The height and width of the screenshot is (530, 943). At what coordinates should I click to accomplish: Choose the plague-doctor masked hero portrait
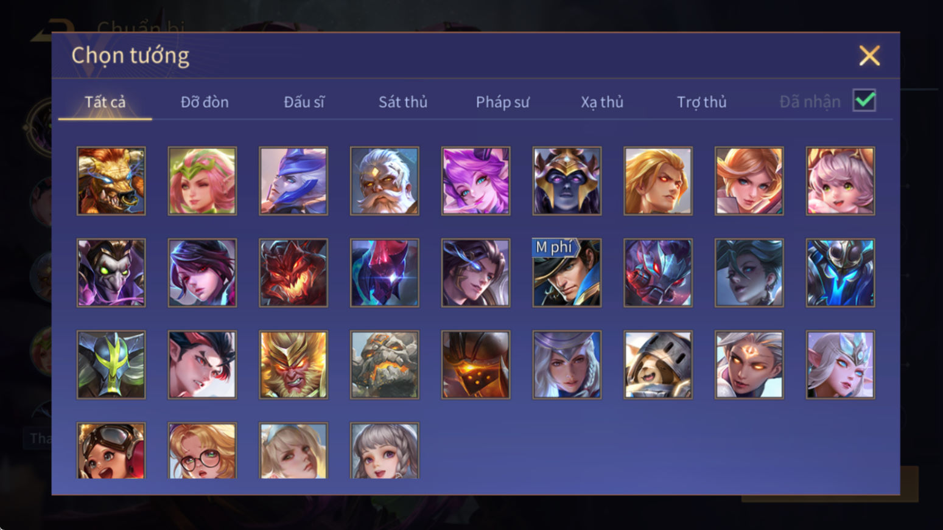(x=111, y=273)
